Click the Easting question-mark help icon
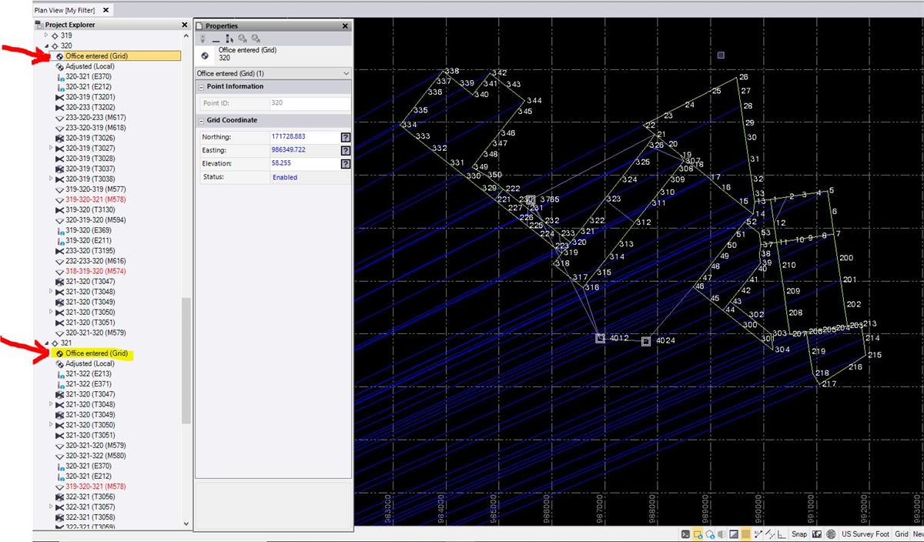This screenshot has height=542, width=924. point(345,149)
